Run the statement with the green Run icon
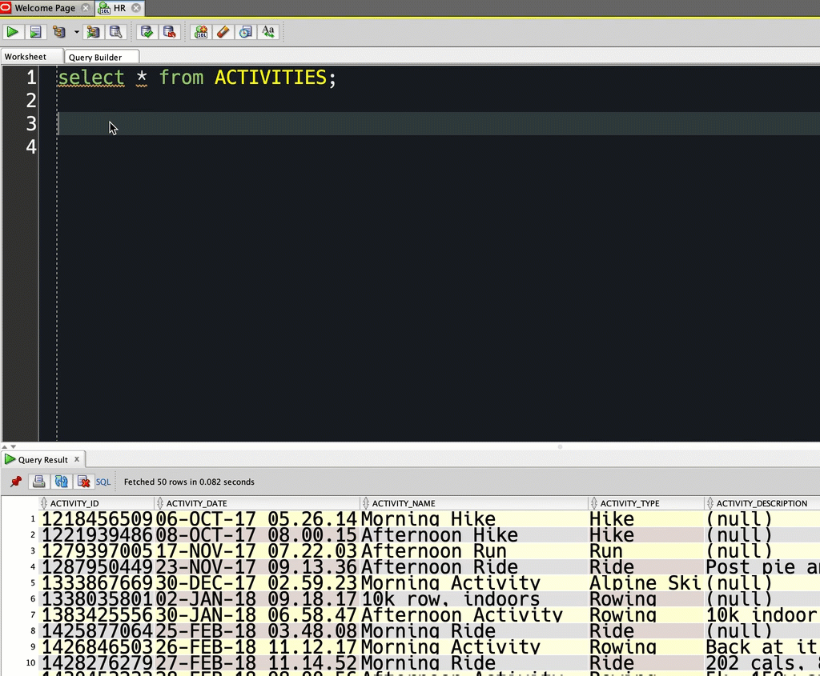Screen dimensions: 820x676 click(x=13, y=32)
